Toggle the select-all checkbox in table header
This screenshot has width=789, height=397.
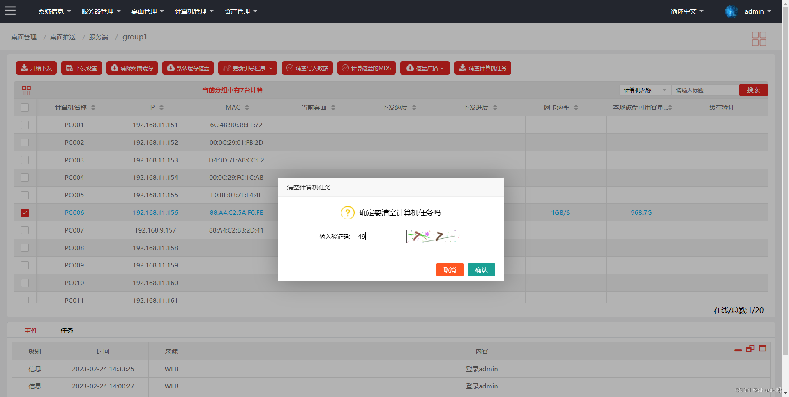pyautogui.click(x=25, y=107)
